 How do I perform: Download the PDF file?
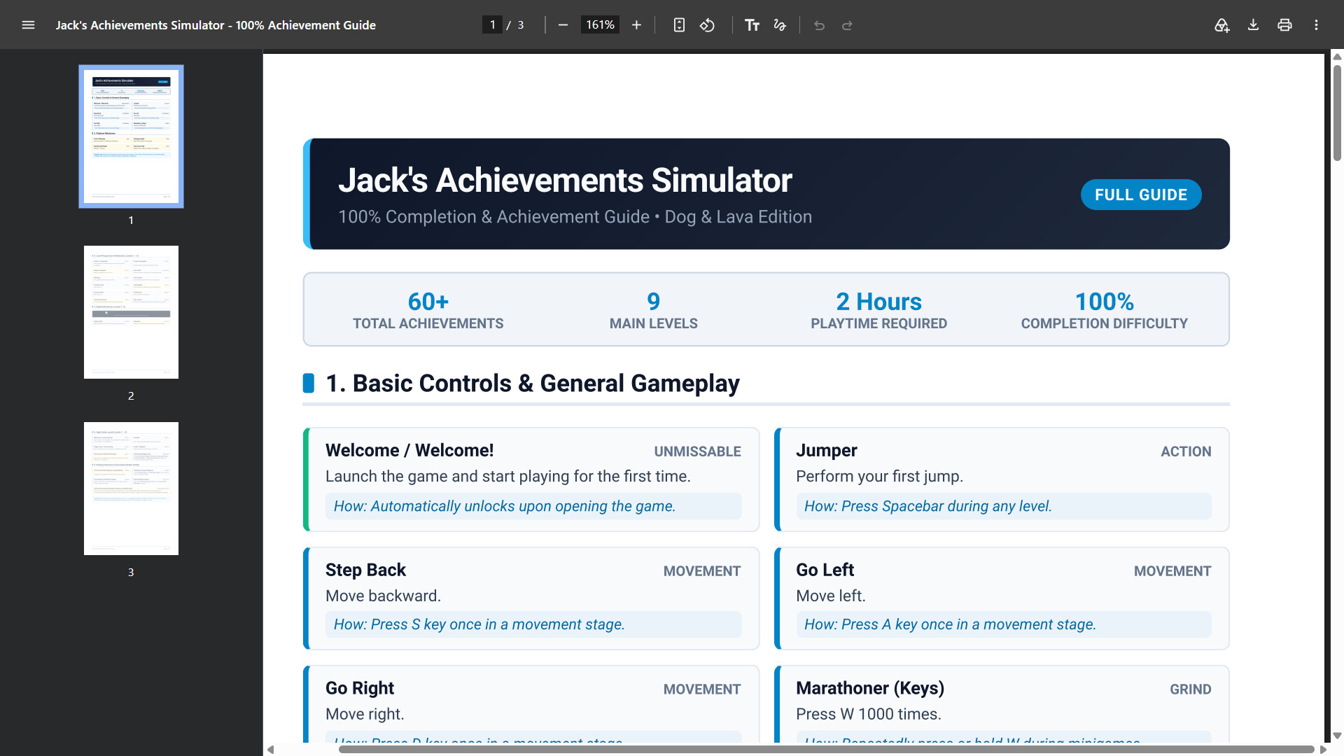click(1253, 25)
